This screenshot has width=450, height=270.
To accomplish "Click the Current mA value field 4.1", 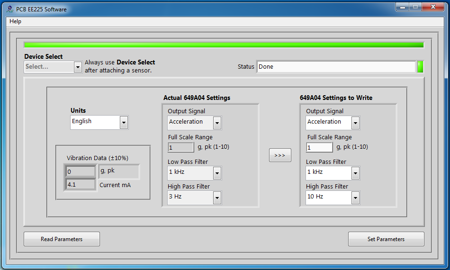I will 81,184.
